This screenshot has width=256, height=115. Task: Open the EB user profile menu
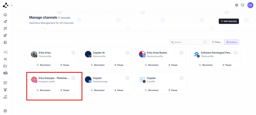pos(250,5)
